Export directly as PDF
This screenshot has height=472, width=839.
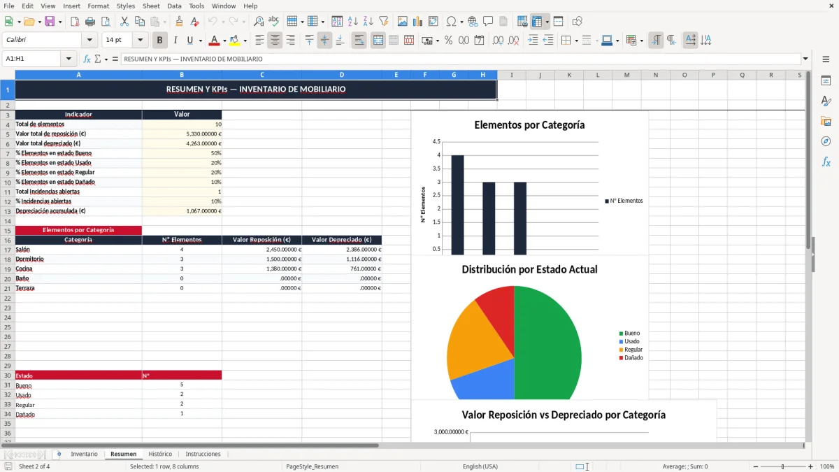click(x=75, y=22)
